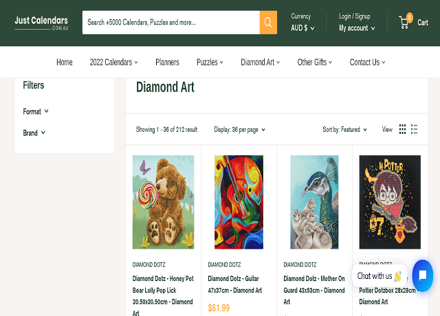
Task: Click the Home navigation link
Action: click(64, 63)
